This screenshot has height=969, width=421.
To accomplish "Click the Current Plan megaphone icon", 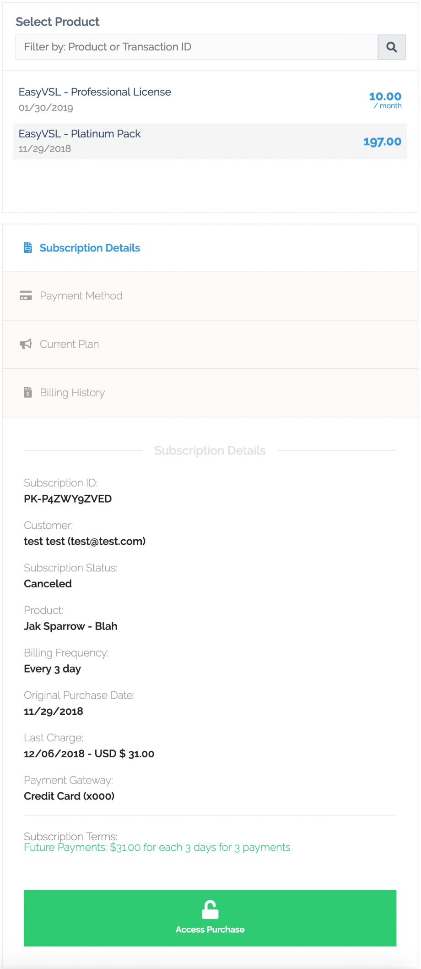I will click(x=26, y=344).
